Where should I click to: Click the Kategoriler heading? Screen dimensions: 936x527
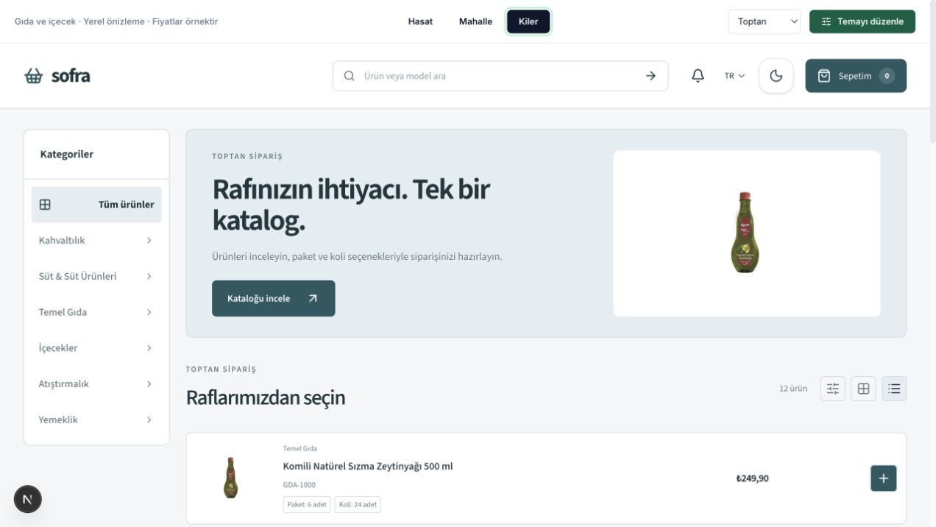tap(67, 155)
